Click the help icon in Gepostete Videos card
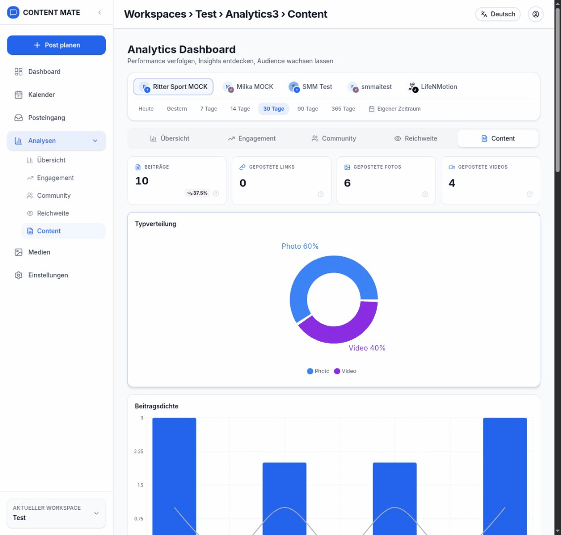Screen dimensions: 561x535 529,194
